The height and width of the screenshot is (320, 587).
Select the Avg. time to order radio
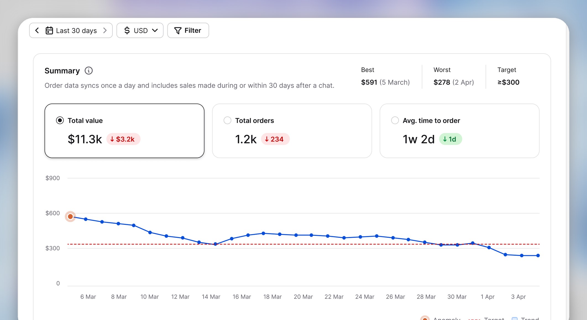click(x=395, y=120)
